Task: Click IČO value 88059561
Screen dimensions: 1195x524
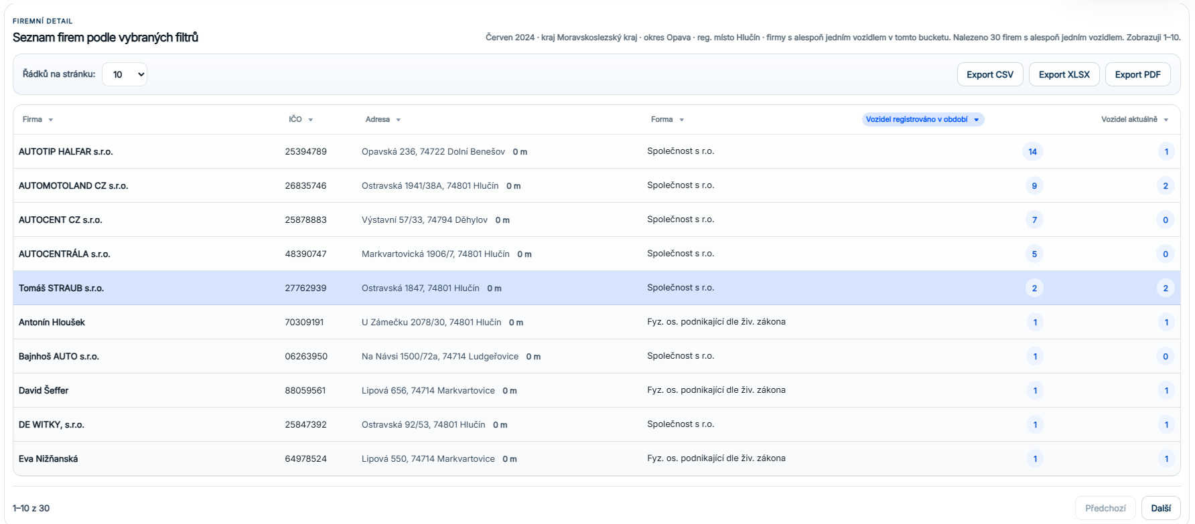Action: [305, 391]
